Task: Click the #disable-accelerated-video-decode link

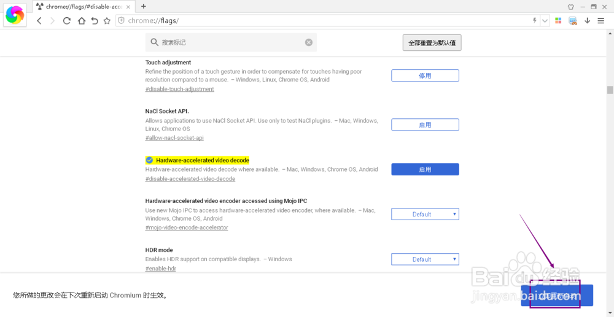Action: point(190,179)
